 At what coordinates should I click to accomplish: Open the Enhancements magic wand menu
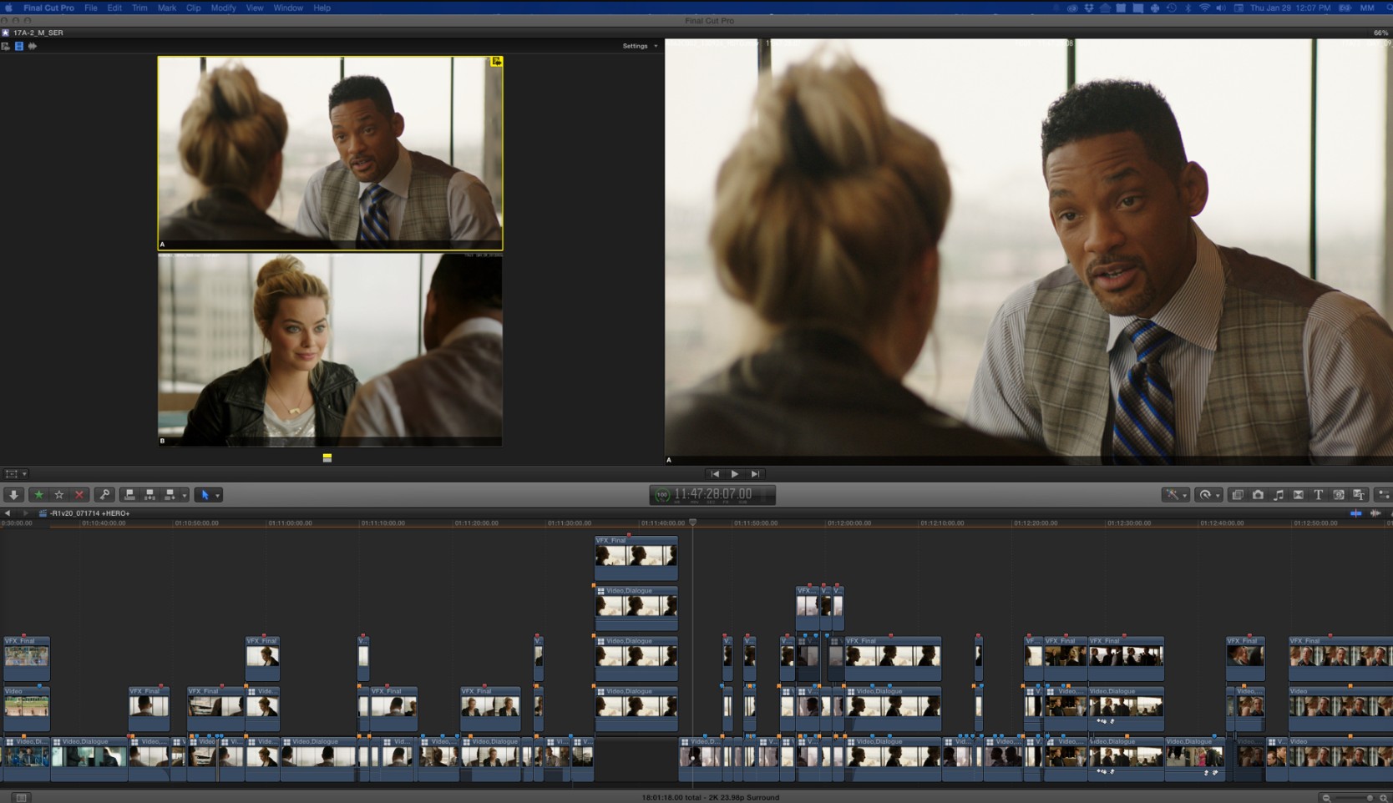pos(1176,495)
